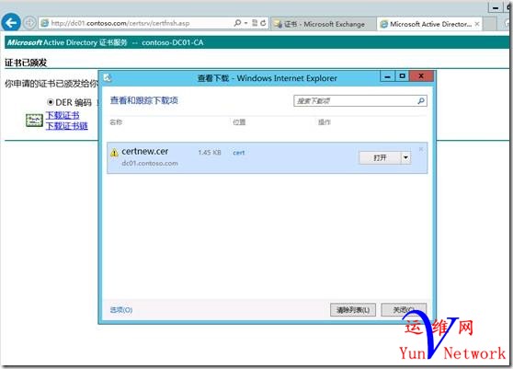Click the magnifier icon in search downloads box
The image size is (513, 369).
click(421, 101)
